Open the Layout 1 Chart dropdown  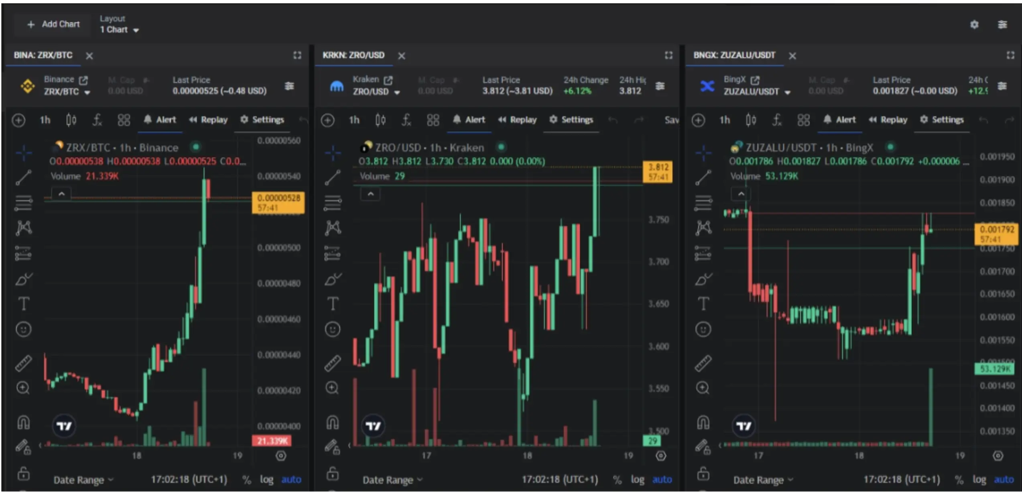pos(119,24)
